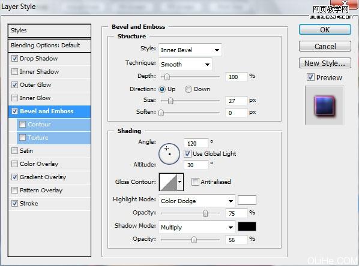The height and width of the screenshot is (266, 359).
Task: Click the Shadow Opacity field showing 56
Action: (237, 240)
